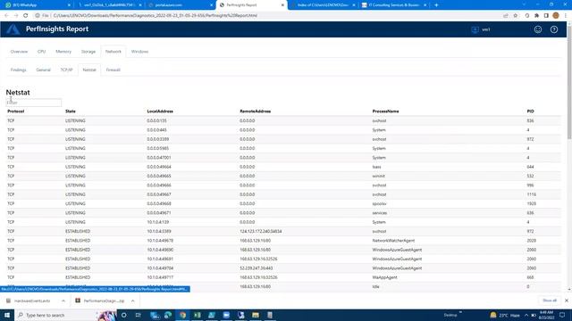Close the PerfInsights Report browser tab
This screenshot has height=321, width=572.
[x=282, y=5]
